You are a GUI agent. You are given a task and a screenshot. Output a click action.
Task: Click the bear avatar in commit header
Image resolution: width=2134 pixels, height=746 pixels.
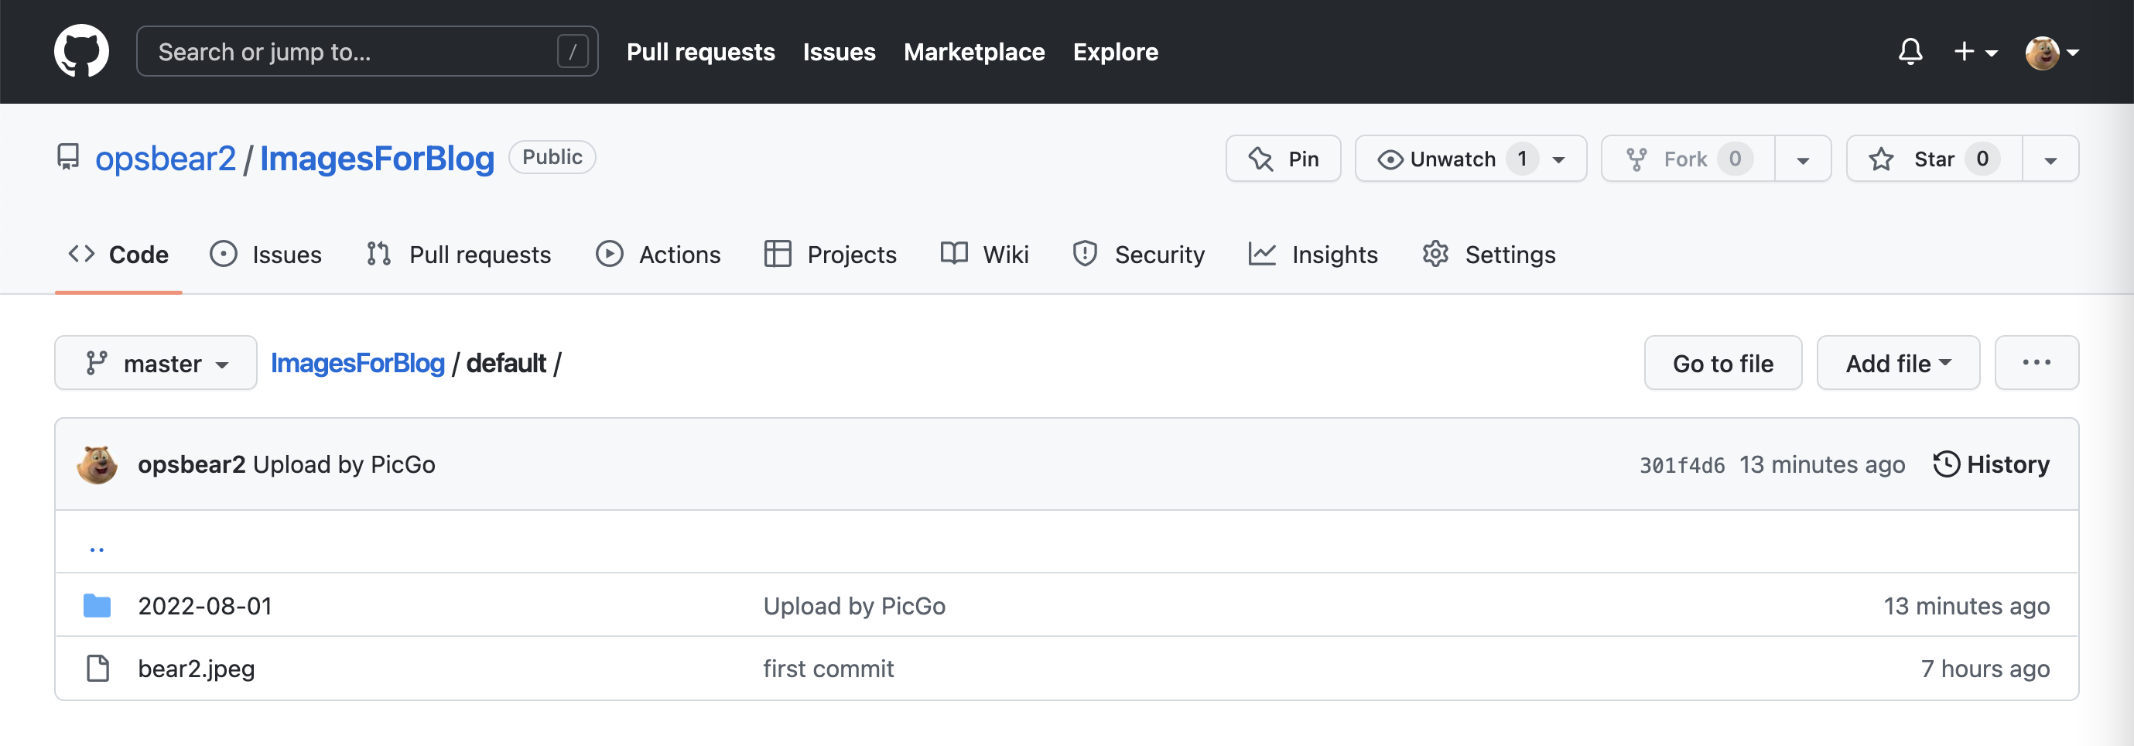[x=97, y=464]
